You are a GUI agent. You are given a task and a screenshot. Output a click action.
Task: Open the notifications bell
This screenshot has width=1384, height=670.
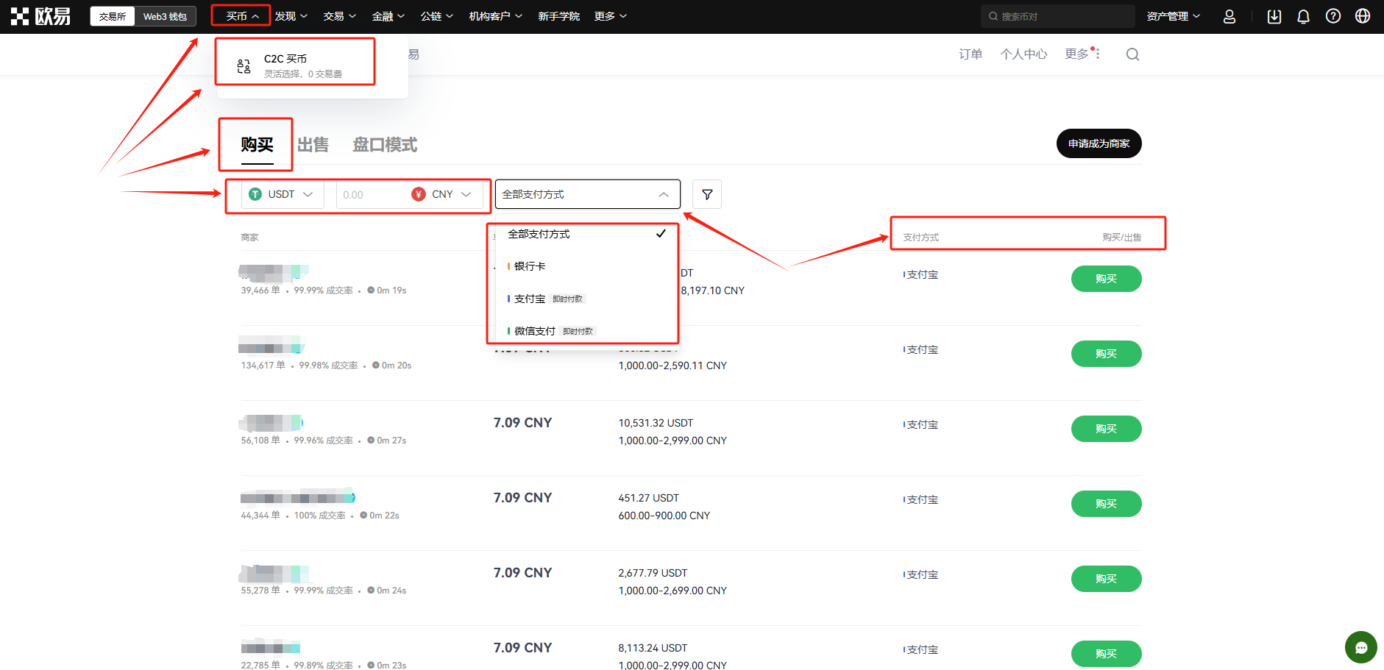pyautogui.click(x=1303, y=16)
